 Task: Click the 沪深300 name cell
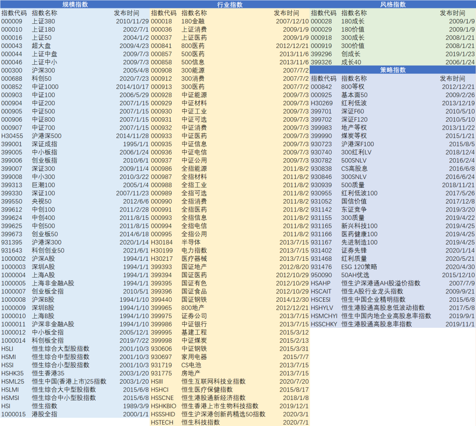point(43,70)
